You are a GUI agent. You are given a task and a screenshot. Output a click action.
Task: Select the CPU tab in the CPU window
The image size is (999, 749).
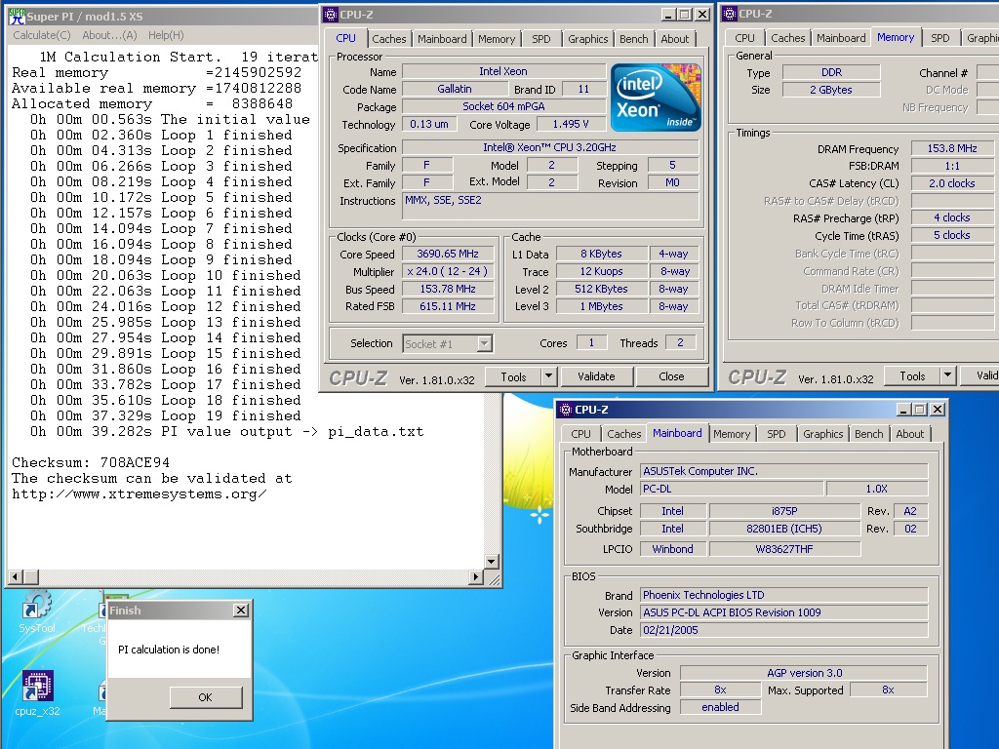point(346,38)
